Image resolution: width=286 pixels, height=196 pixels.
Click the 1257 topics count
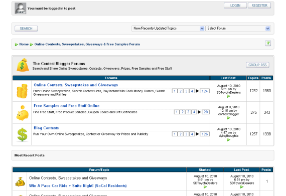coord(253,134)
